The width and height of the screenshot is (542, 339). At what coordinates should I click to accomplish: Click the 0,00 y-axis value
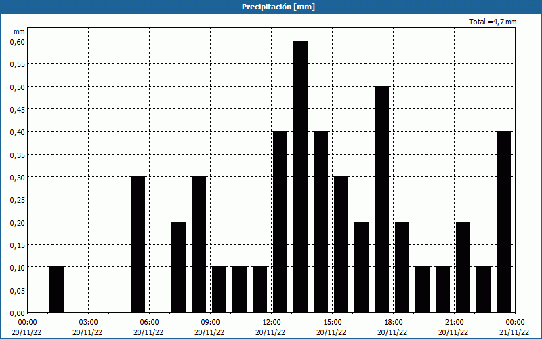point(18,313)
